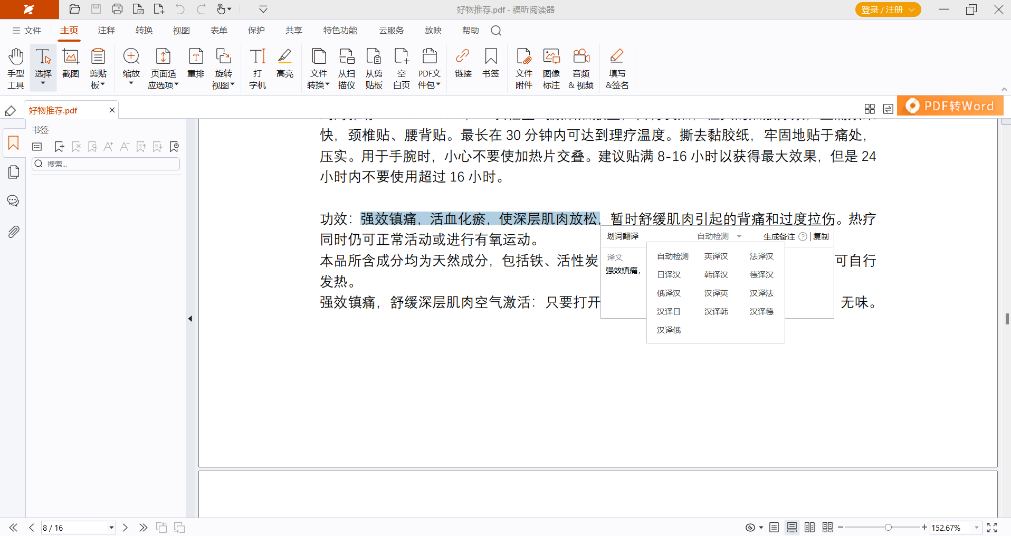This screenshot has height=536, width=1011.
Task: Click the PDF转Word button
Action: pyautogui.click(x=950, y=106)
